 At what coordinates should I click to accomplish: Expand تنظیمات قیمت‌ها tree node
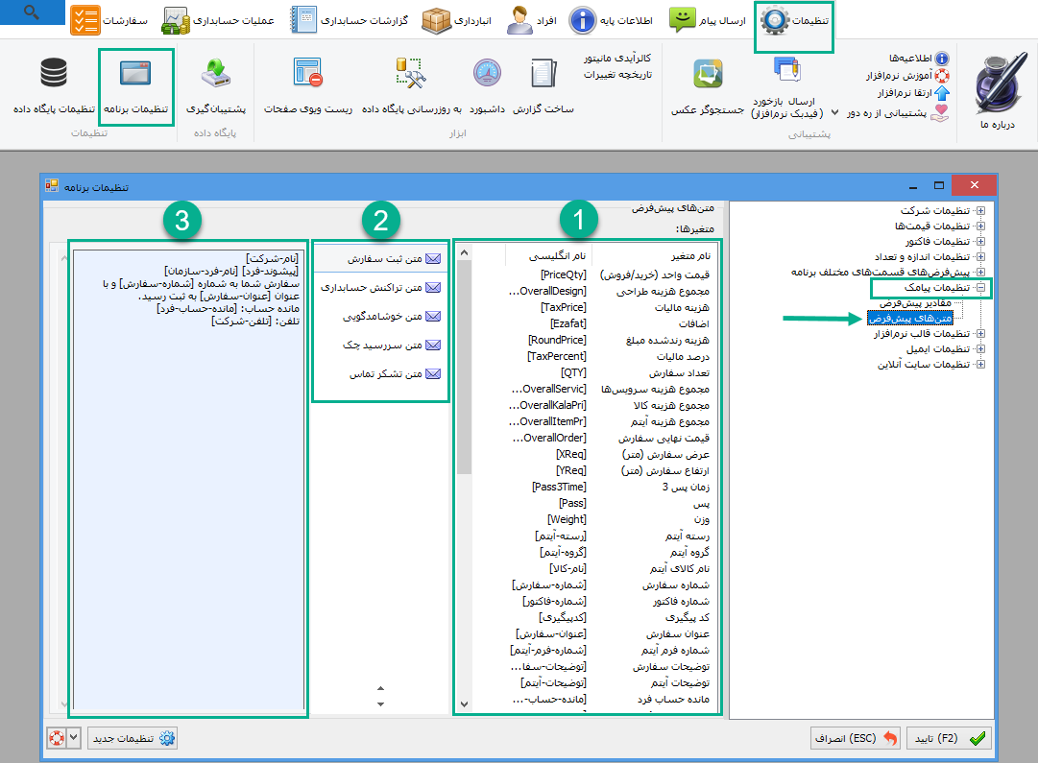[x=980, y=226]
